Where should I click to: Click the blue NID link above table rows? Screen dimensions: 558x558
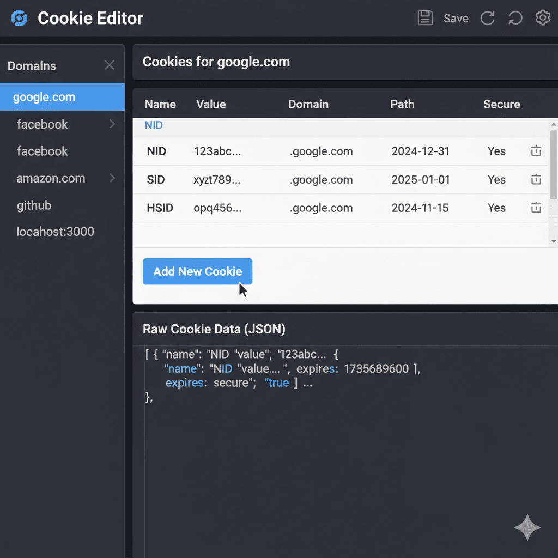[154, 125]
